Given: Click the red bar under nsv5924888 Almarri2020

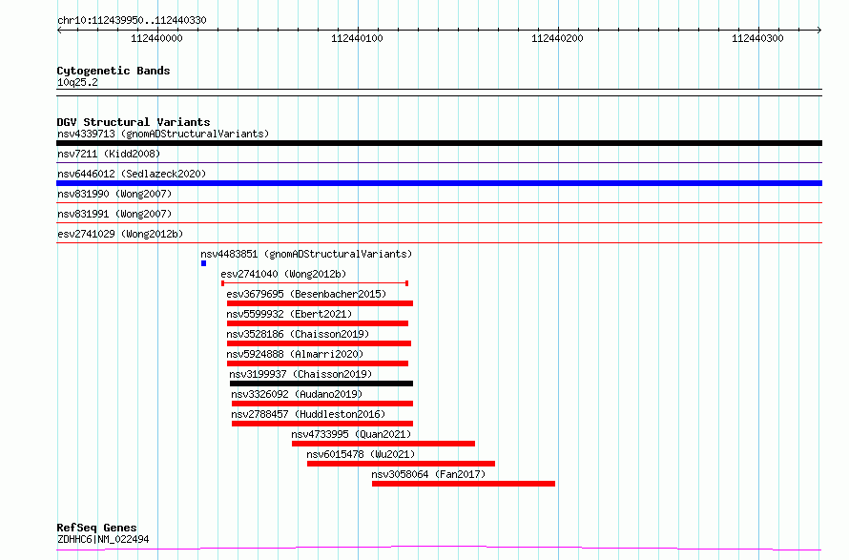Looking at the screenshot, I should (318, 363).
